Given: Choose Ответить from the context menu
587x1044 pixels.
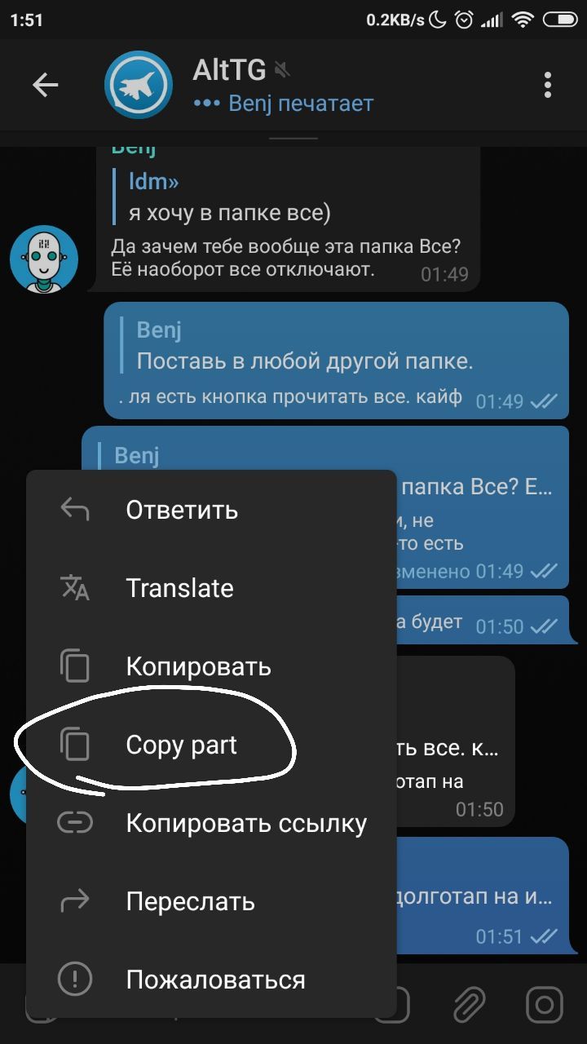Looking at the screenshot, I should point(211,510).
